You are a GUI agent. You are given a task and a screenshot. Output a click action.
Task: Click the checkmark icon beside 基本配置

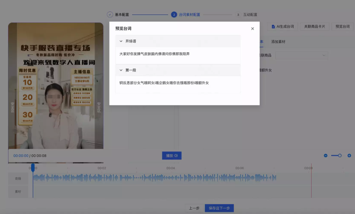[109, 14]
